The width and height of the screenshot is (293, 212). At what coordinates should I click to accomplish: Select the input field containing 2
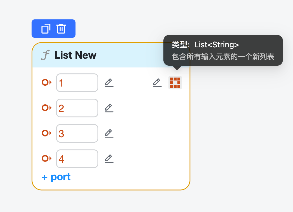[77, 108]
